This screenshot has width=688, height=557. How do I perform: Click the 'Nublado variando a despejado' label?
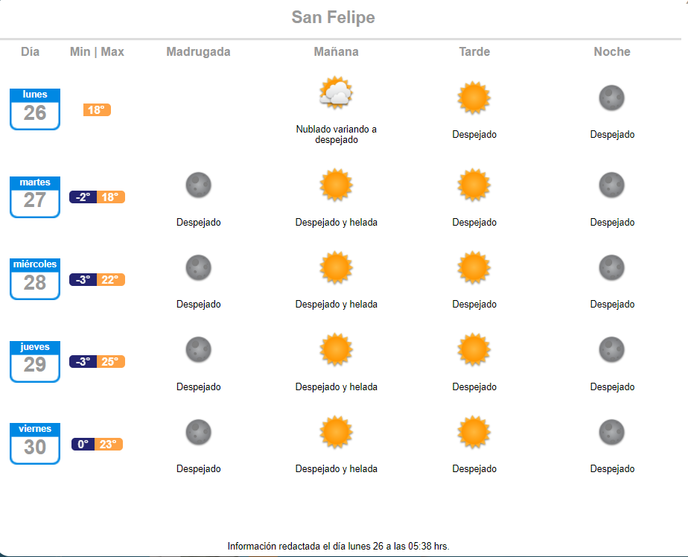point(336,134)
